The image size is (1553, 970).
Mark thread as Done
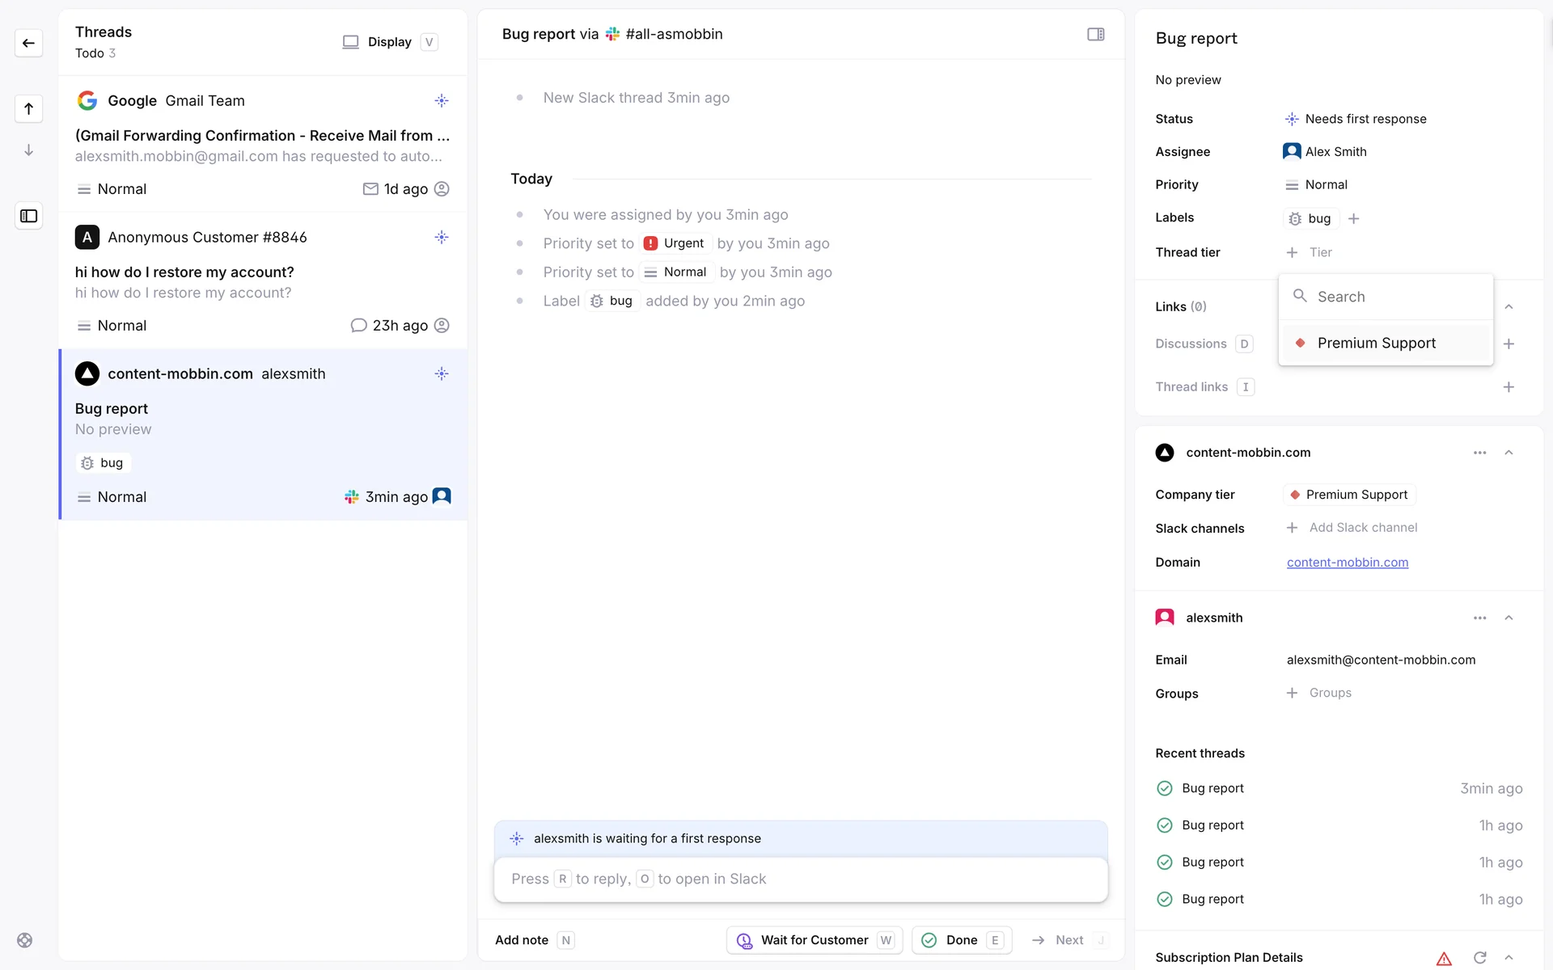coord(961,940)
